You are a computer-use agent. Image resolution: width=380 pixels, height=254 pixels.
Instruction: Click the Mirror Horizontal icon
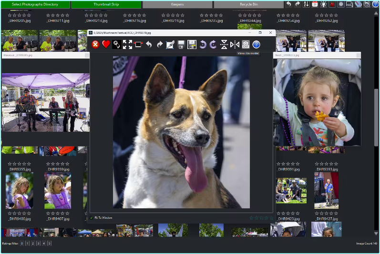[x=235, y=44]
